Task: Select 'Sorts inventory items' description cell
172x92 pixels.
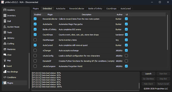Action: coord(87,40)
